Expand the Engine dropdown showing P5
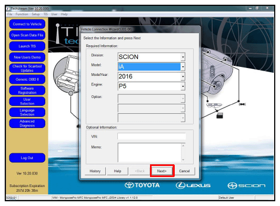The image size is (280, 206). point(183,86)
